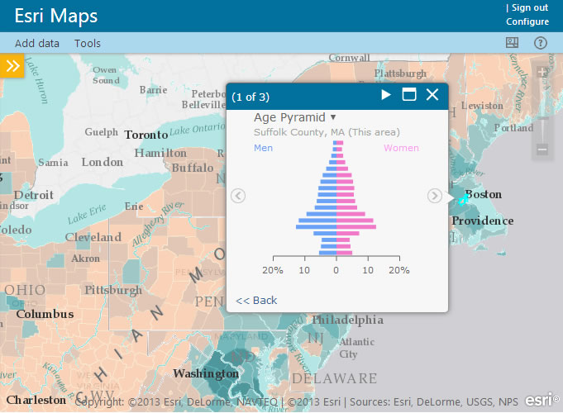
Task: Expand the side panel with the double-arrow button
Action: point(12,65)
